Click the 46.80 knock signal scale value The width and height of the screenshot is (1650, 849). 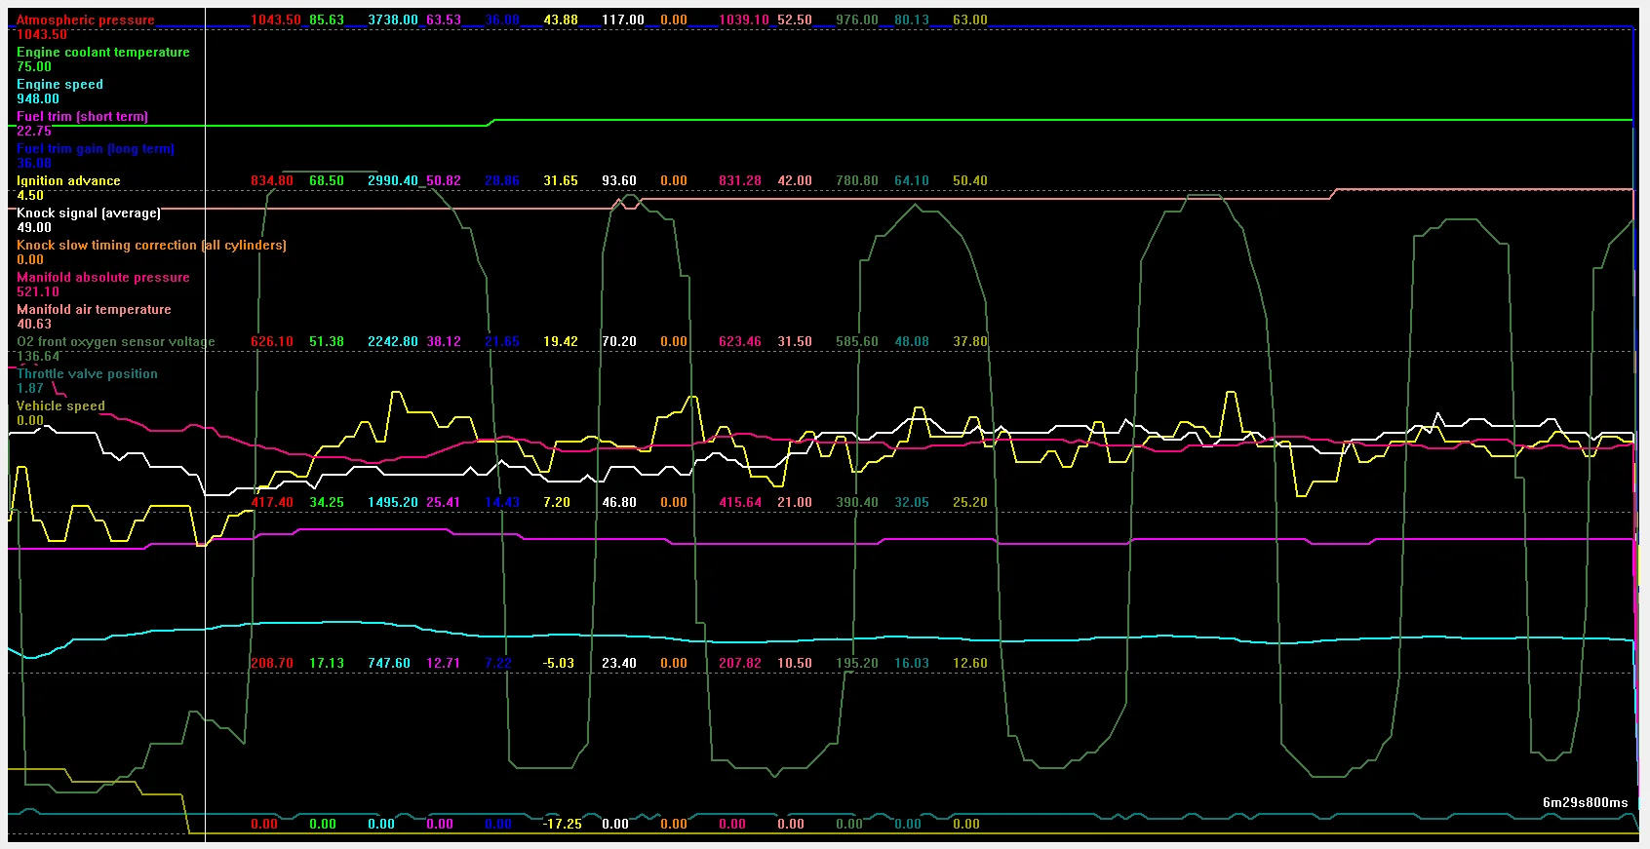(619, 502)
